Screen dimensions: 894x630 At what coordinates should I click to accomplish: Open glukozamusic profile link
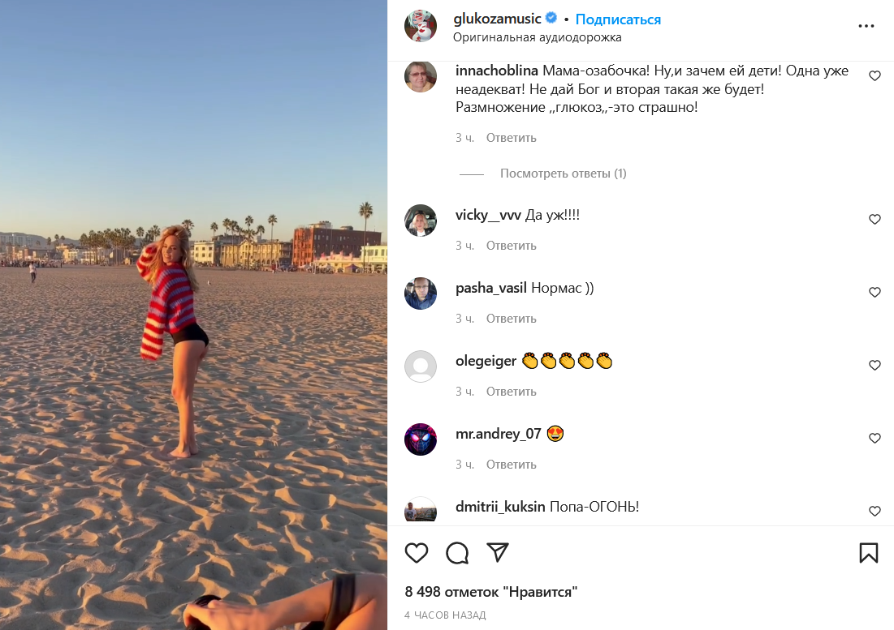tap(497, 19)
